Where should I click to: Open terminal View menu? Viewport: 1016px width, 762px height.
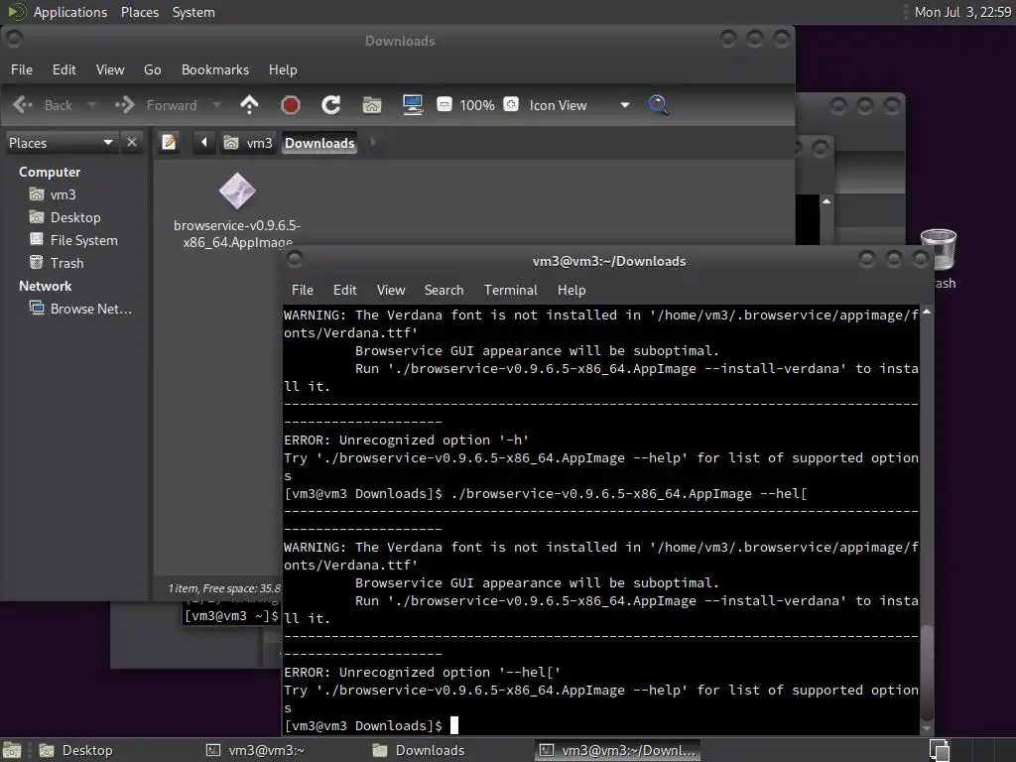(391, 290)
